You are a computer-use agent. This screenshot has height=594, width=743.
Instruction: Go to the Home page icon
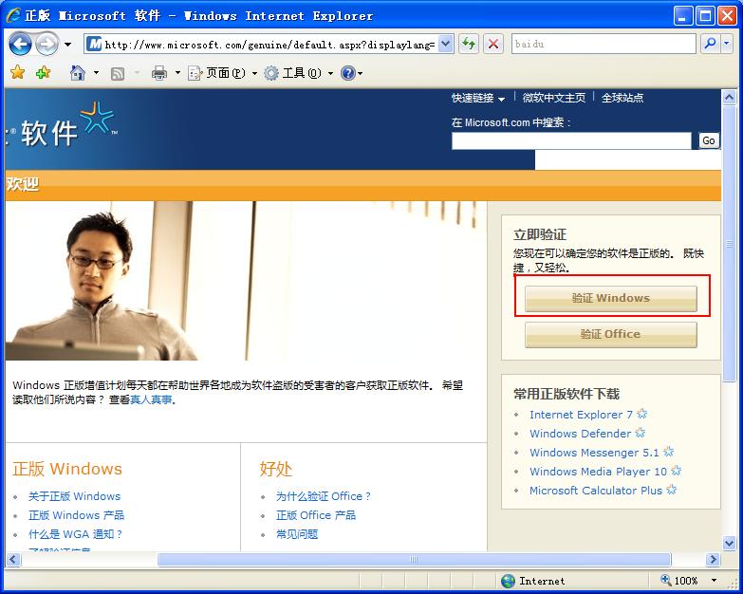(78, 73)
